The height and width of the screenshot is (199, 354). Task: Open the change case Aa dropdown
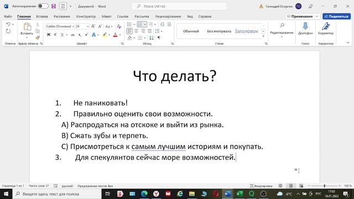[x=108, y=27]
